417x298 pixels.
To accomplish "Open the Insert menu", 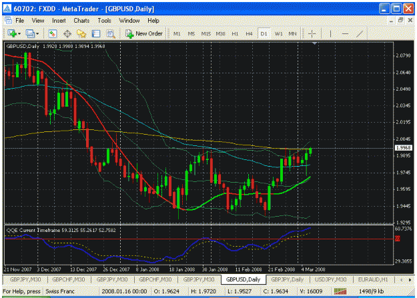I will tap(59, 21).
